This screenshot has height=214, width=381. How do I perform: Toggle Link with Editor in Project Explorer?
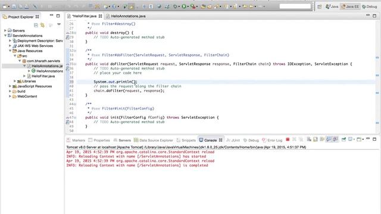pos(42,25)
